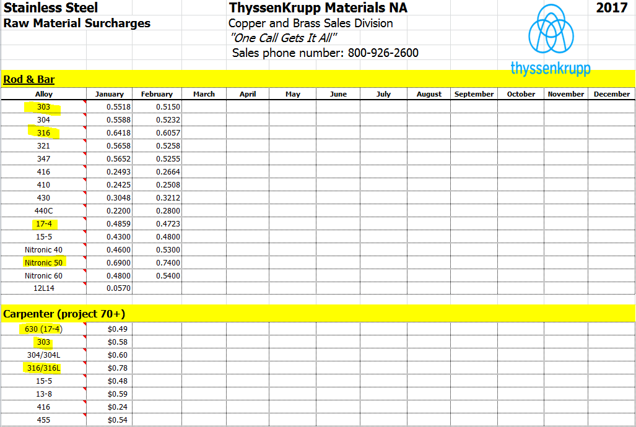636x427 pixels.
Task: Select the Alloy column header
Action: (x=44, y=93)
